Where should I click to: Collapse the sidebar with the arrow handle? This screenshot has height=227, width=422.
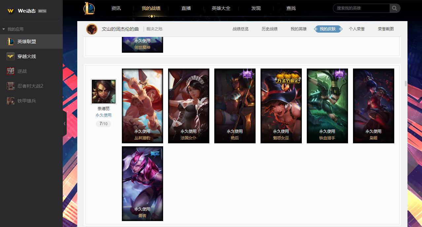pos(64,124)
